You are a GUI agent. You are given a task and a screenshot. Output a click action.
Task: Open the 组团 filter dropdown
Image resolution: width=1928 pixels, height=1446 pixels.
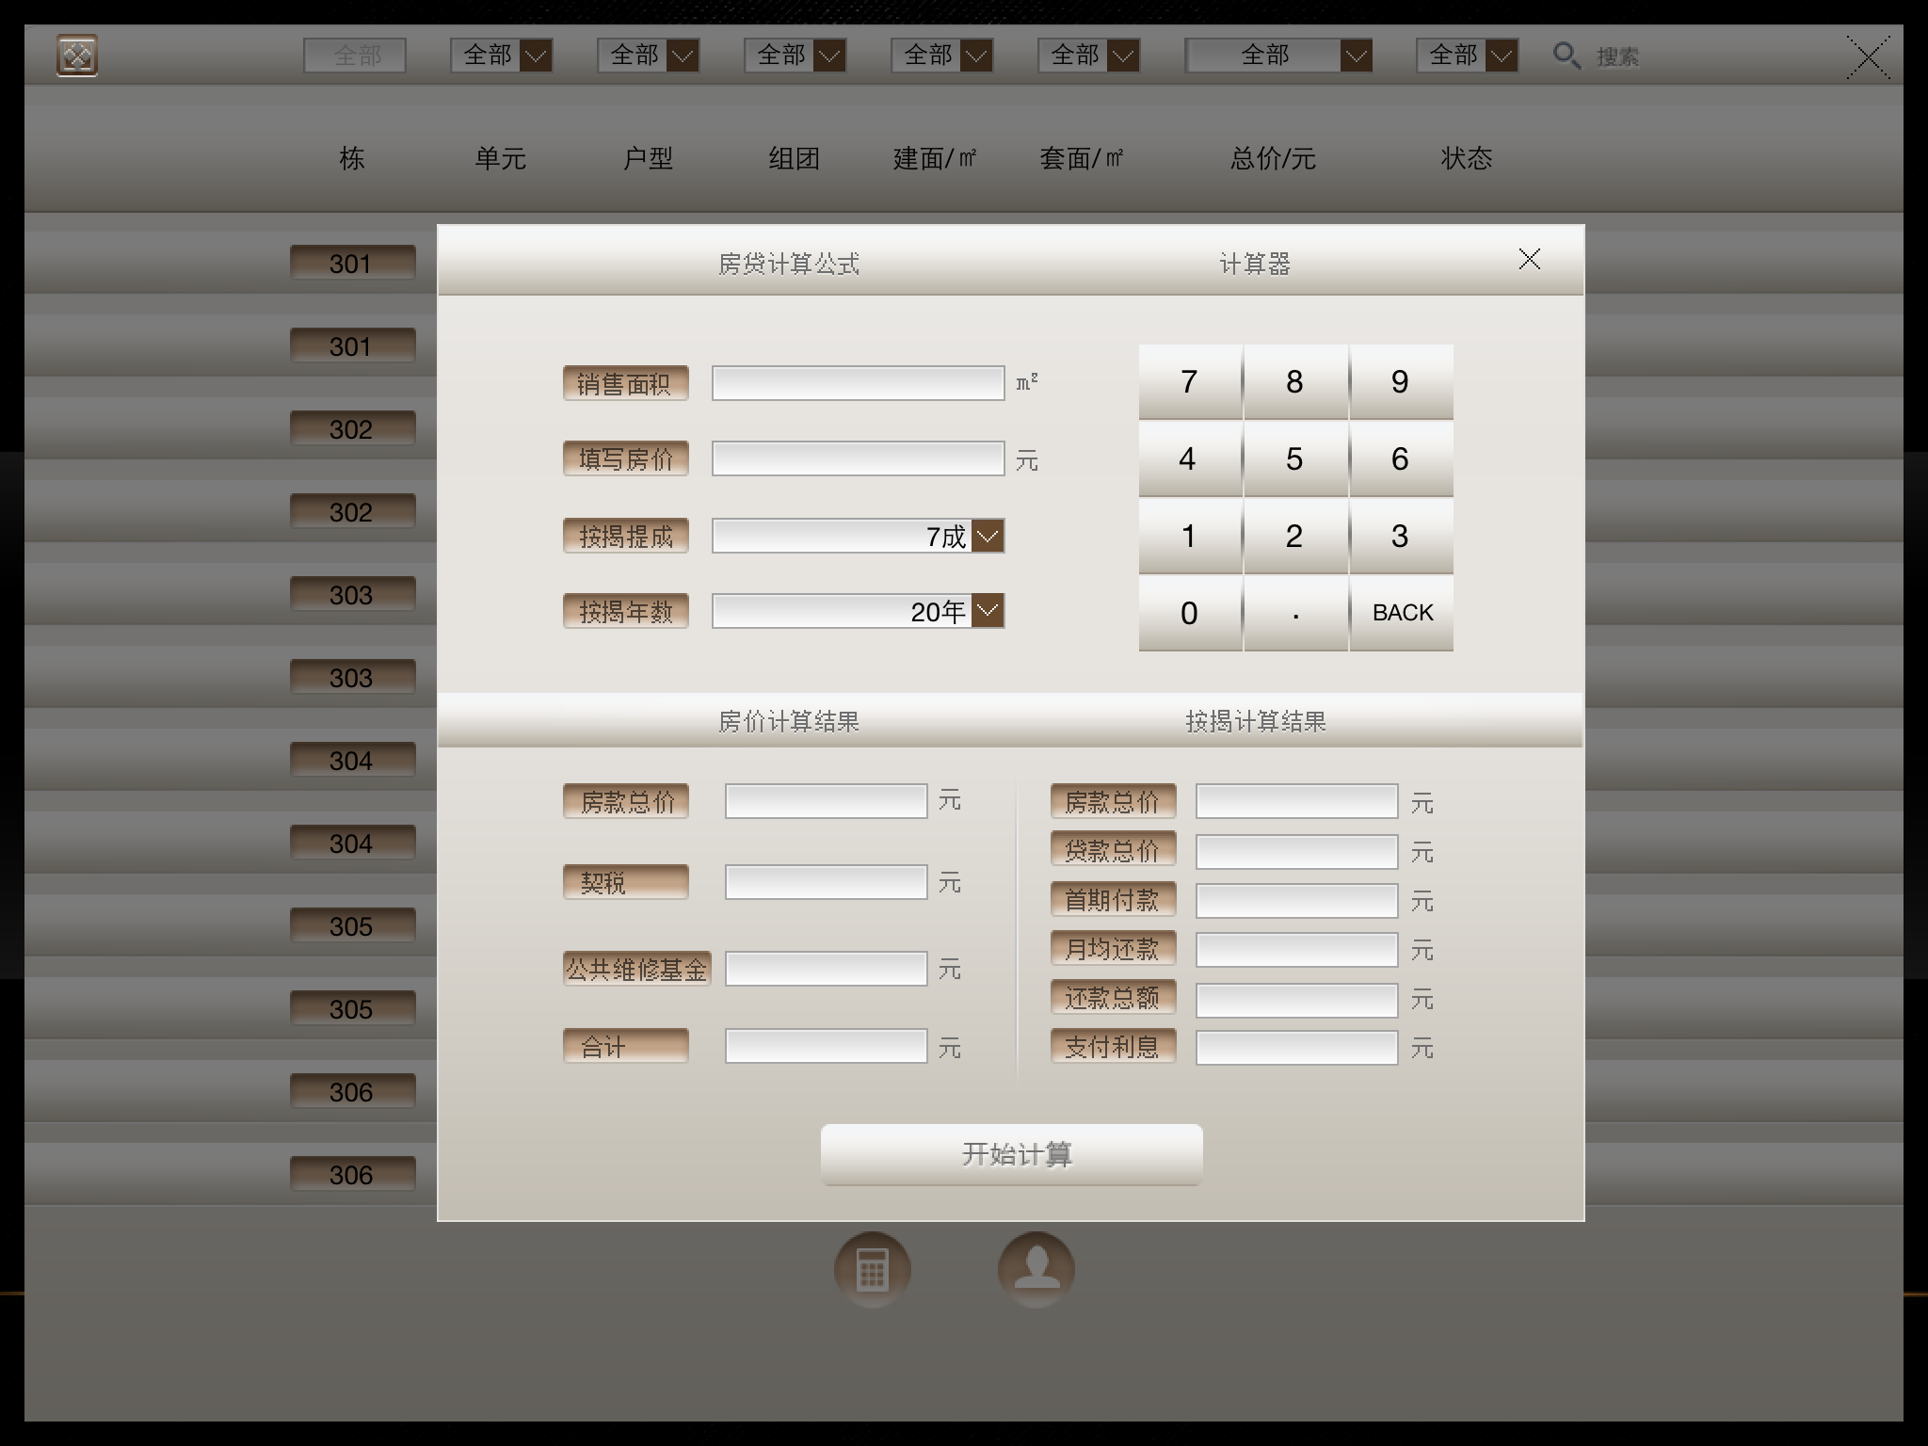tap(795, 56)
